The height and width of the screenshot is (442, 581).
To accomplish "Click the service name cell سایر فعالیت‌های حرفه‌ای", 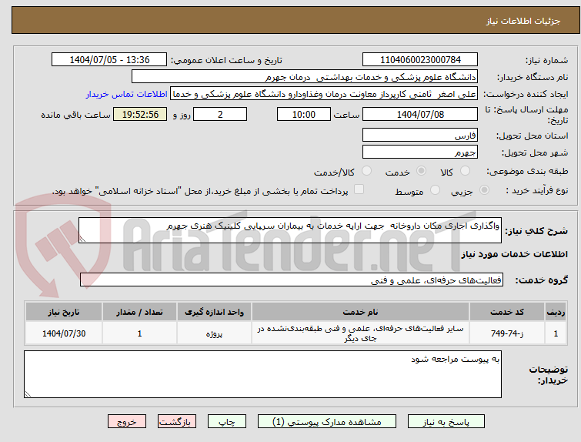I will click(360, 333).
